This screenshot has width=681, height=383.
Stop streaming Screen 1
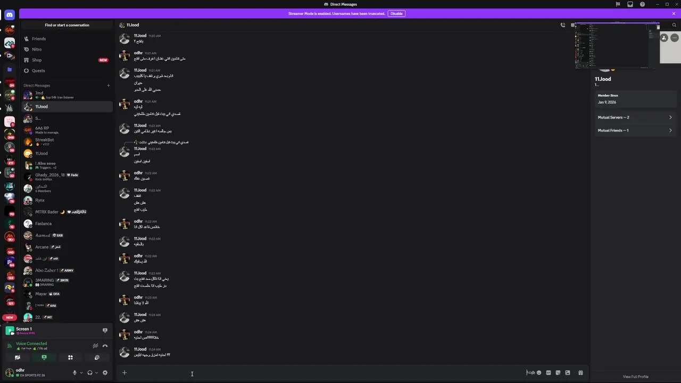[105, 330]
